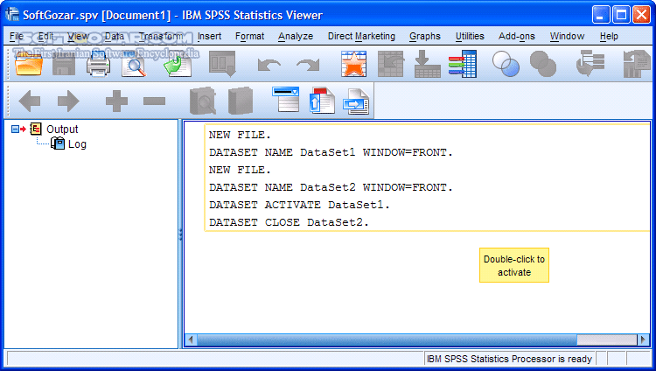Click the Go to Case grid icon
656x371 pixels.
390,64
